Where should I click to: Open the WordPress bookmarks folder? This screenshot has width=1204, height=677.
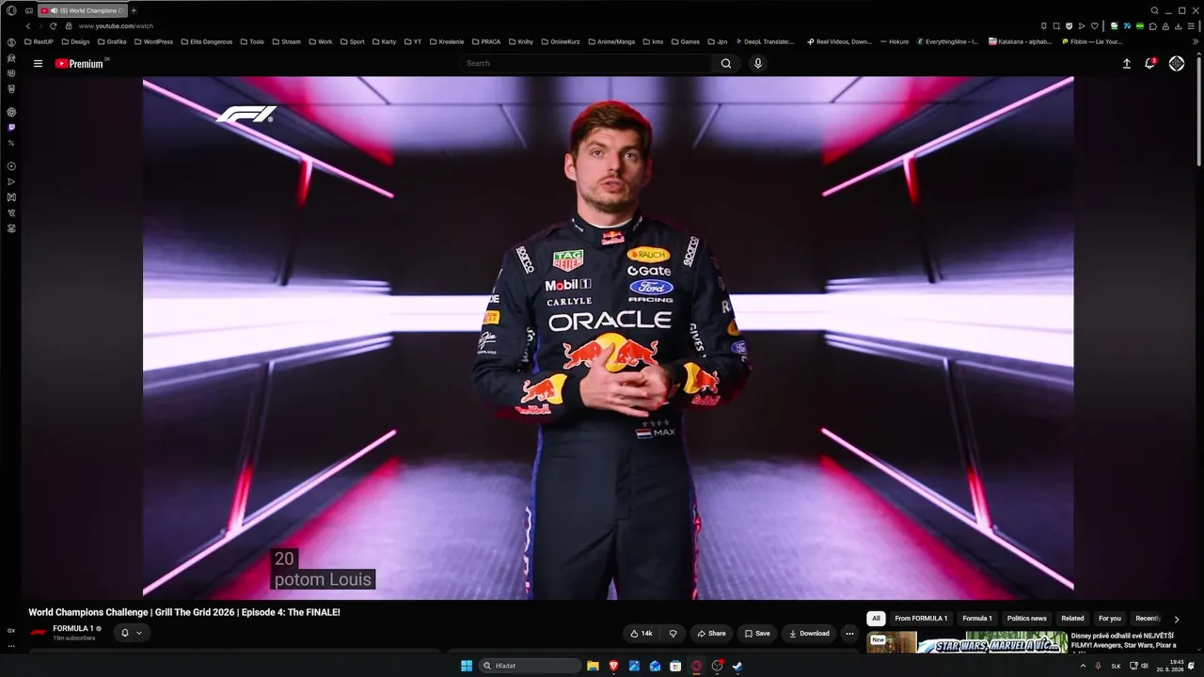tap(153, 41)
